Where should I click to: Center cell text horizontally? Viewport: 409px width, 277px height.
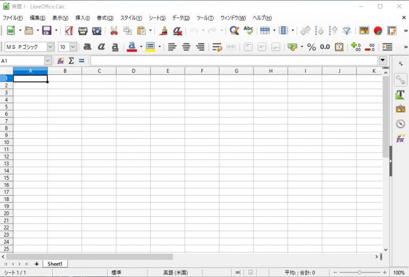[186, 47]
